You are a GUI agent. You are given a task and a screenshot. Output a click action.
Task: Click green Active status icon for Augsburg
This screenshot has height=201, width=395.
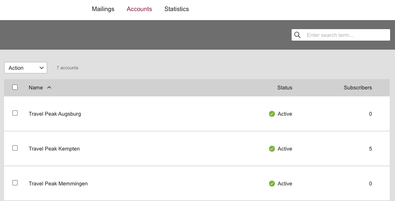point(272,114)
